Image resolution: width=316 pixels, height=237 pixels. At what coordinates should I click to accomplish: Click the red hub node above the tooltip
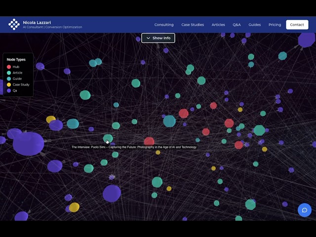pos(149,141)
